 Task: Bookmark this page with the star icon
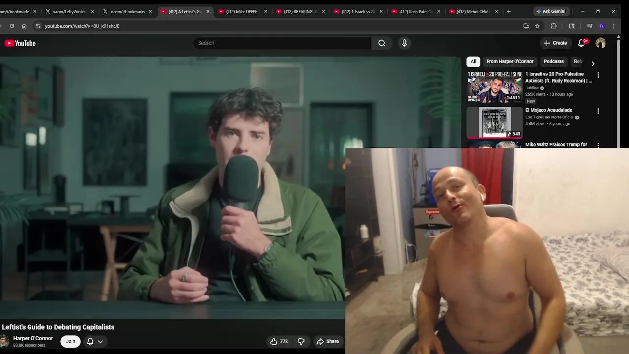coord(537,26)
